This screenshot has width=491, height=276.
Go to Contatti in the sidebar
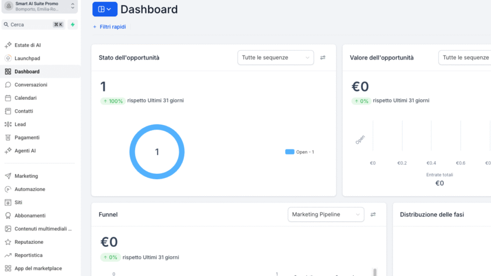23,111
